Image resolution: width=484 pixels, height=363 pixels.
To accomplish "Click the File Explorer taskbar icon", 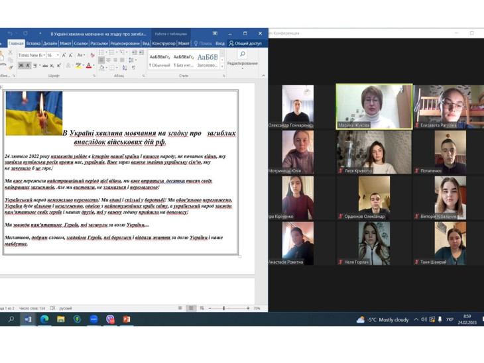I will click(x=61, y=319).
